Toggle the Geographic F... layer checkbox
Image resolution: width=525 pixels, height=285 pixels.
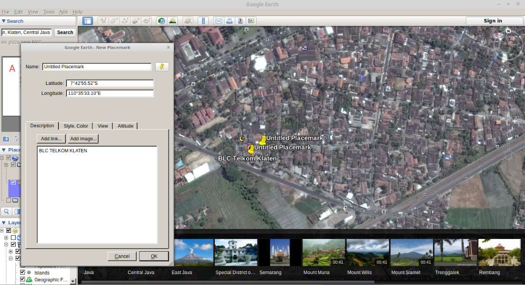coord(22,279)
